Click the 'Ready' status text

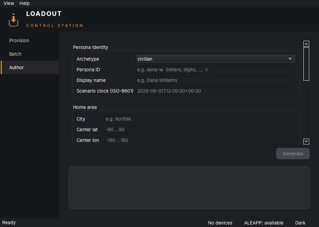coord(9,222)
